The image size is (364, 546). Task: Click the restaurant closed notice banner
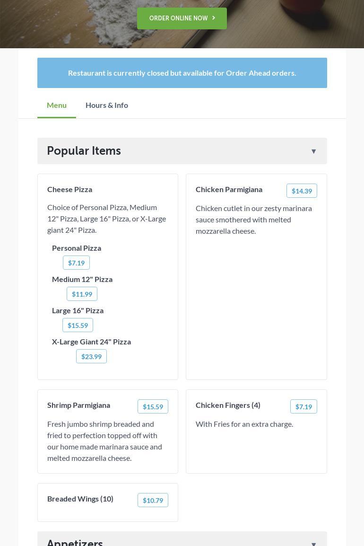click(182, 73)
